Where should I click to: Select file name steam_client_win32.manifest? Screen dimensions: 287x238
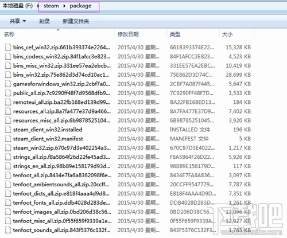(x=48, y=139)
